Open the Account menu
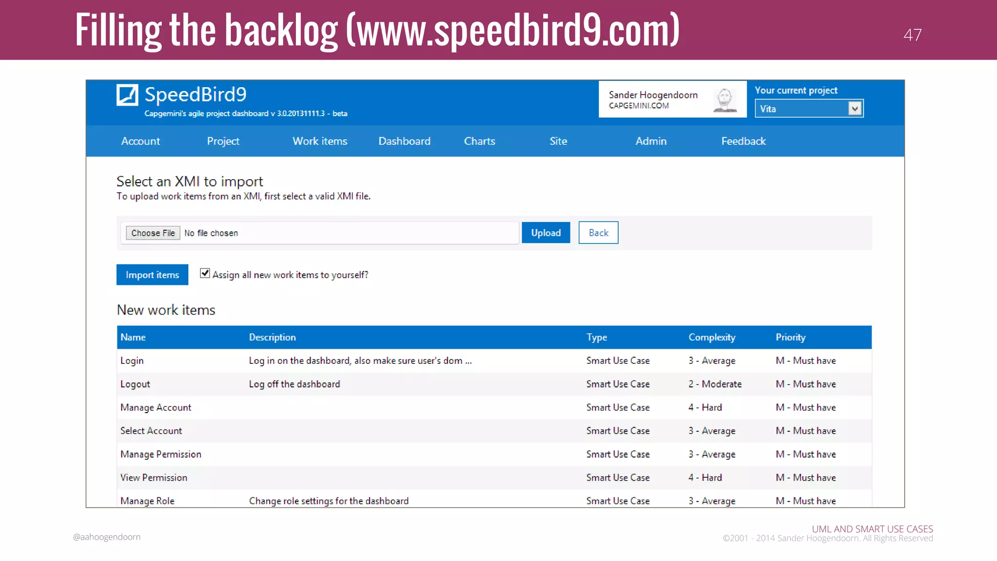The width and height of the screenshot is (997, 561). (x=140, y=141)
